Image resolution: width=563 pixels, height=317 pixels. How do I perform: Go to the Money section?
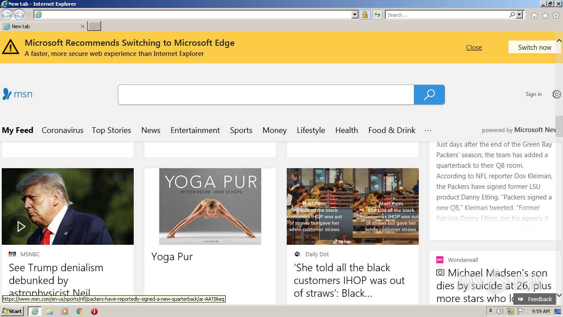[274, 130]
